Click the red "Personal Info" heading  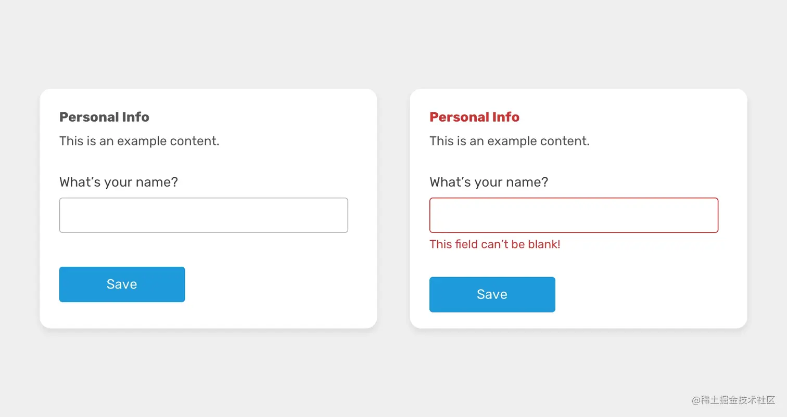474,117
